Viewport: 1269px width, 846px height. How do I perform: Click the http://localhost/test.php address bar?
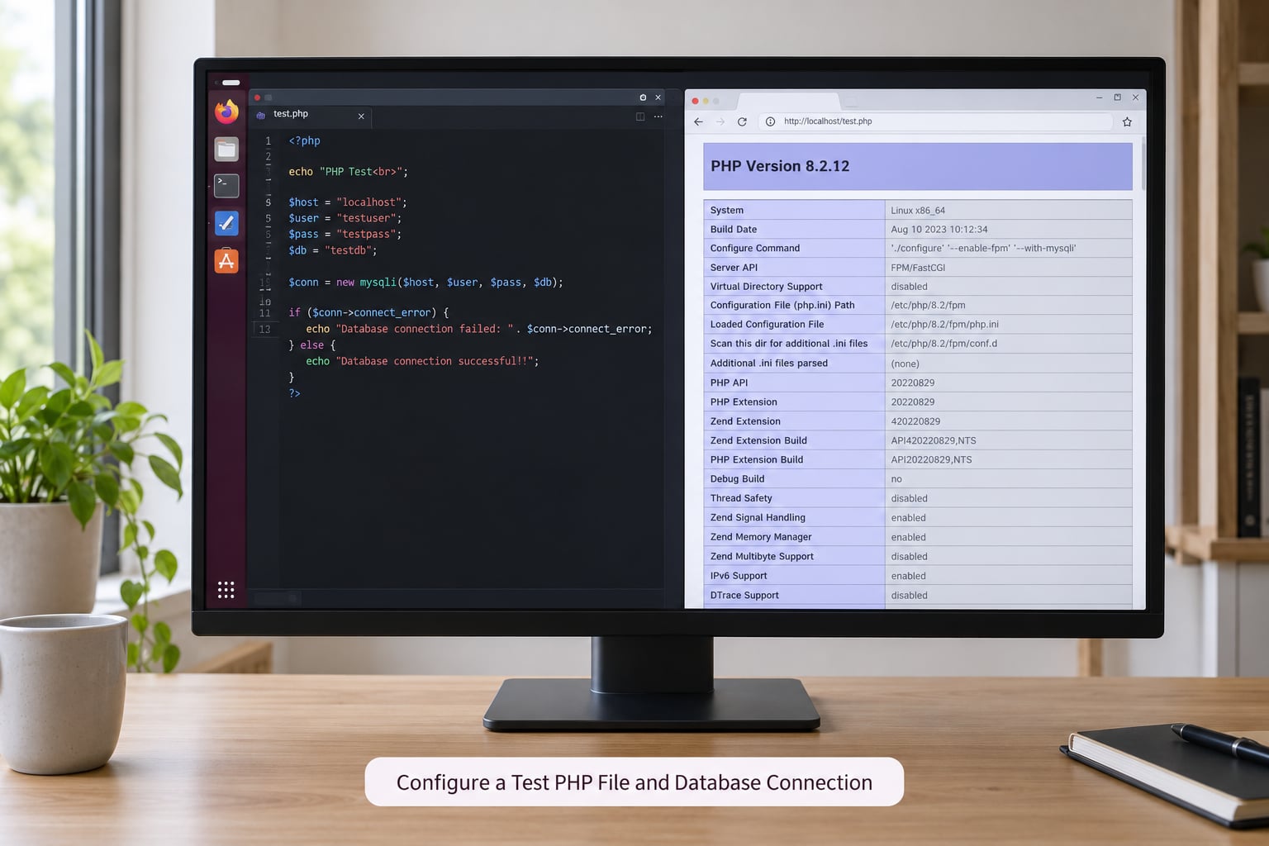coord(935,121)
